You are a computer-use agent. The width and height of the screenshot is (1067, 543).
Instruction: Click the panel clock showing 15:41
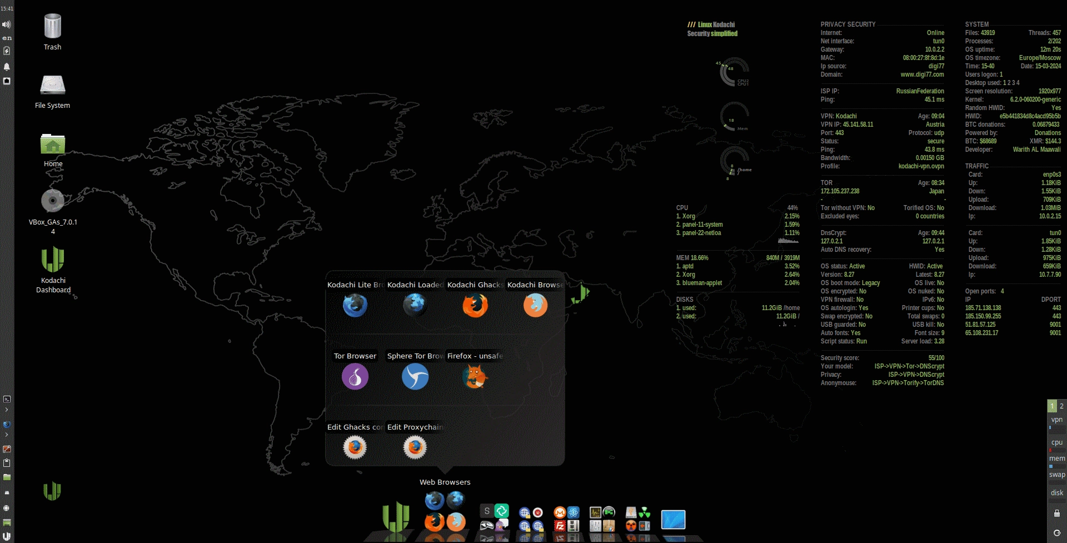pyautogui.click(x=7, y=8)
